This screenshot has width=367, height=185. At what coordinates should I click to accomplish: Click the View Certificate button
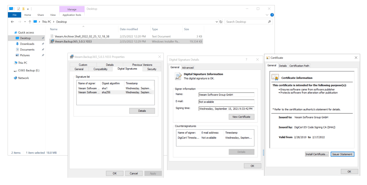coord(241,117)
